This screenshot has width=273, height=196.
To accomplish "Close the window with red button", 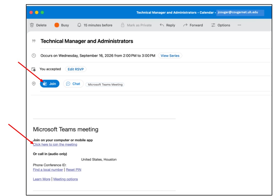I will 31,12.
